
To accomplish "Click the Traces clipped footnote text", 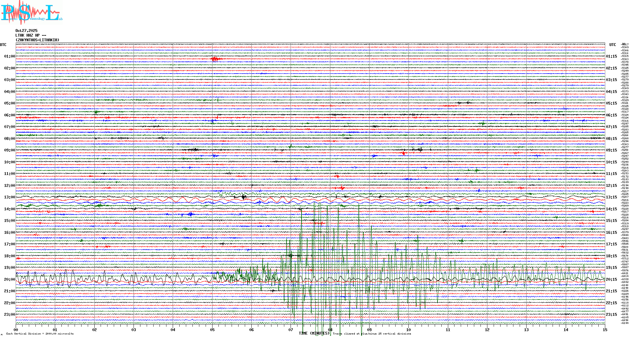I will point(372,334).
